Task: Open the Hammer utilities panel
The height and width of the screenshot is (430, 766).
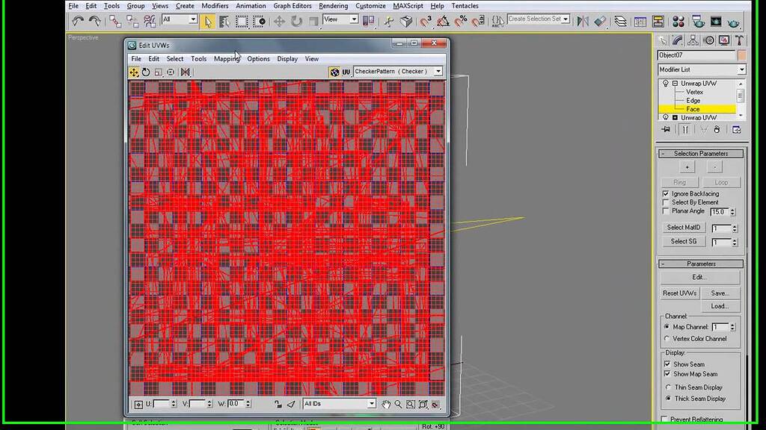Action: click(x=739, y=40)
